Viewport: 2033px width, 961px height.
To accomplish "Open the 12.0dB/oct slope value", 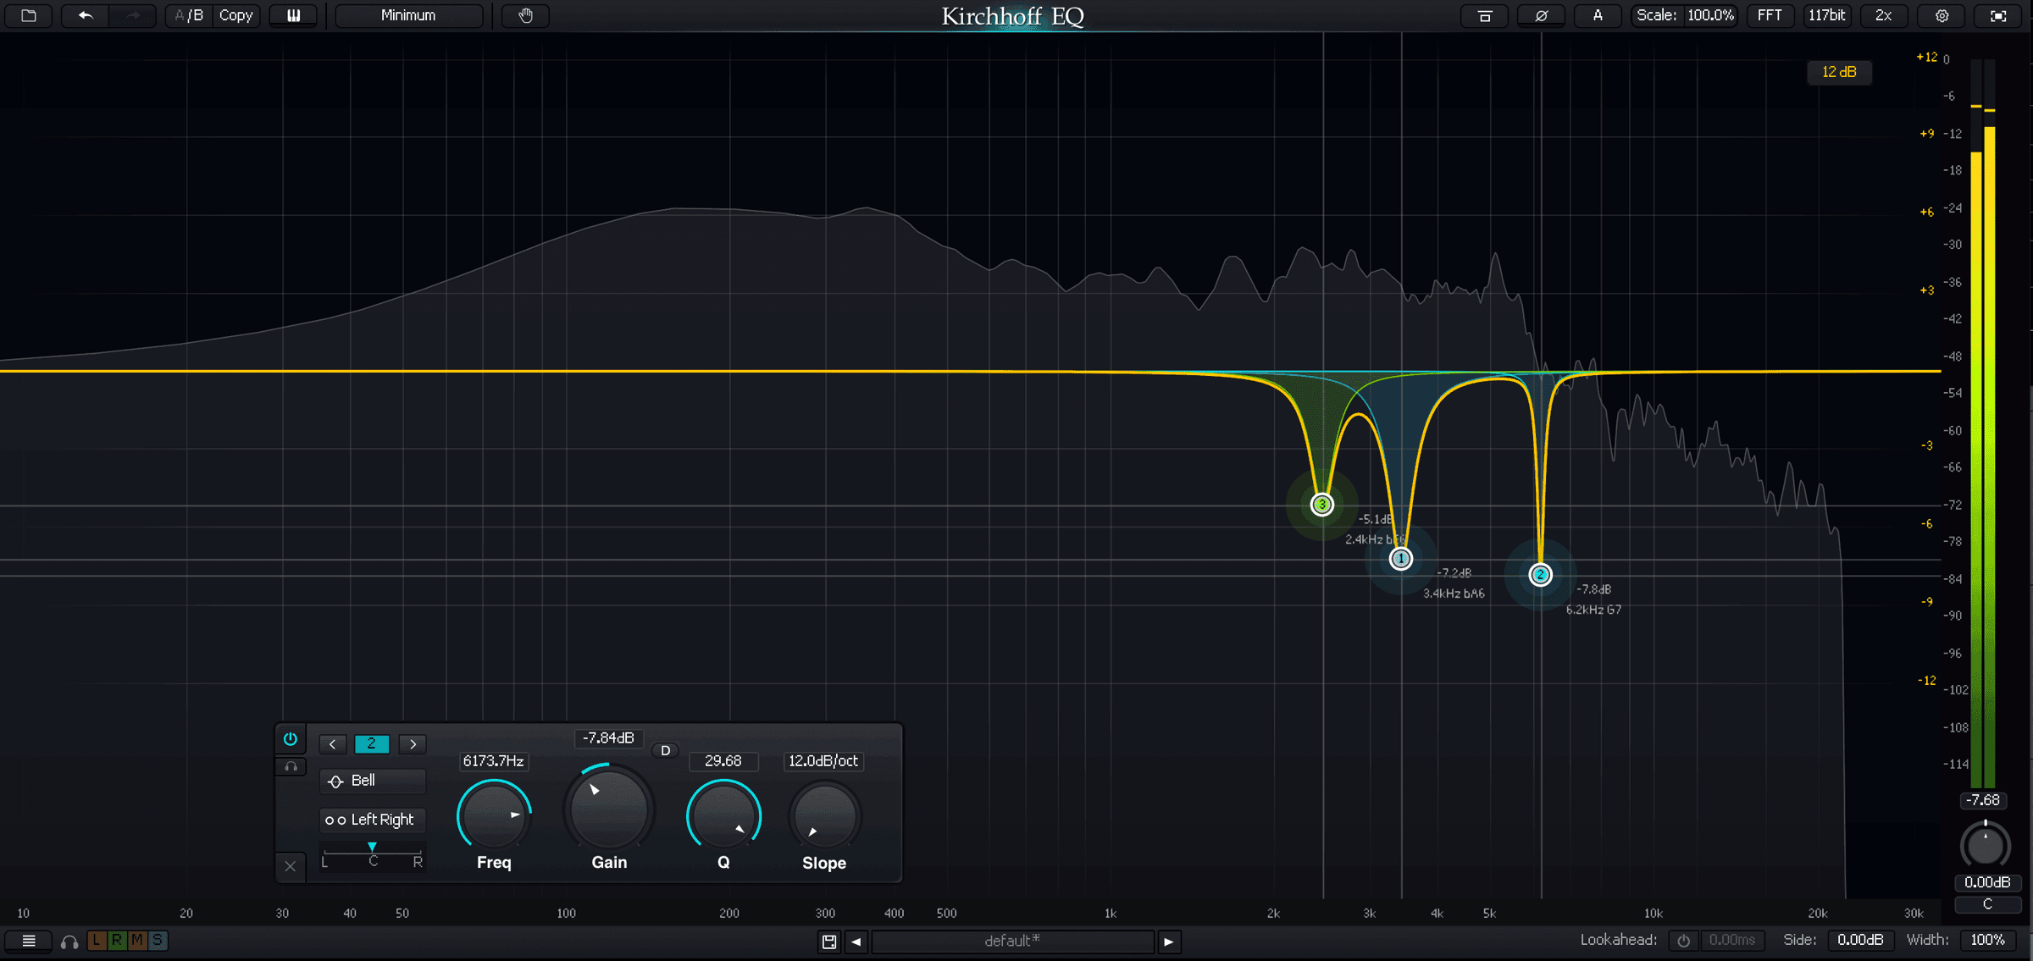I will [x=823, y=761].
